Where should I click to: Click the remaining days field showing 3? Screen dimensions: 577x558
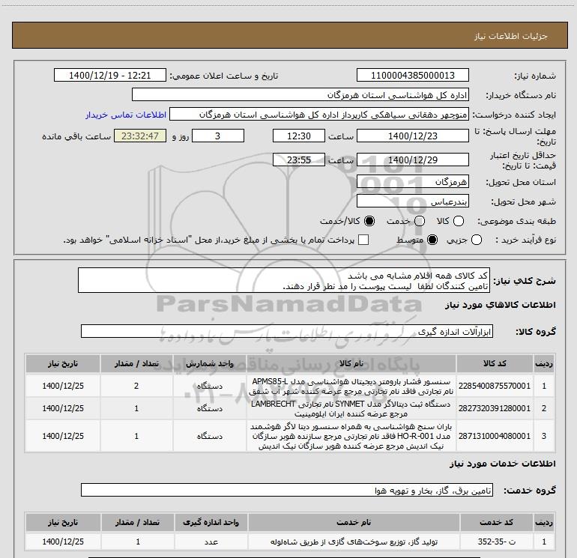point(218,136)
